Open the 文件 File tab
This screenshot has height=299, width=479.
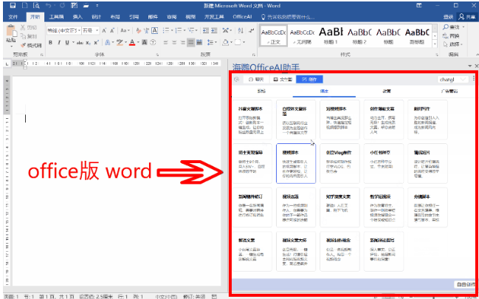(x=13, y=17)
